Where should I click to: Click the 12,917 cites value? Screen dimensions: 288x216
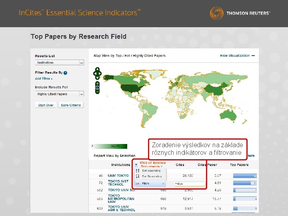[188, 198]
